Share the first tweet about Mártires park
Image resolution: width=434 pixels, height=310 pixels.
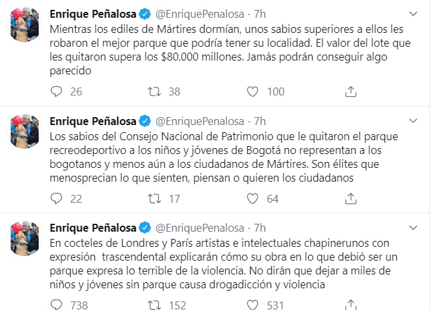point(352,92)
